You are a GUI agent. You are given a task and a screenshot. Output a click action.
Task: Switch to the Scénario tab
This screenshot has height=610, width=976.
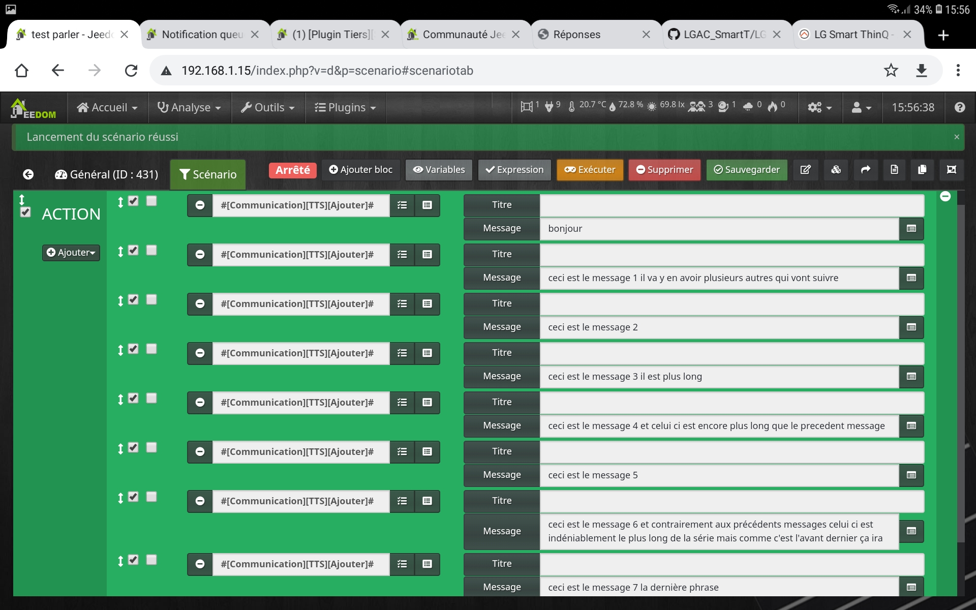pyautogui.click(x=208, y=174)
